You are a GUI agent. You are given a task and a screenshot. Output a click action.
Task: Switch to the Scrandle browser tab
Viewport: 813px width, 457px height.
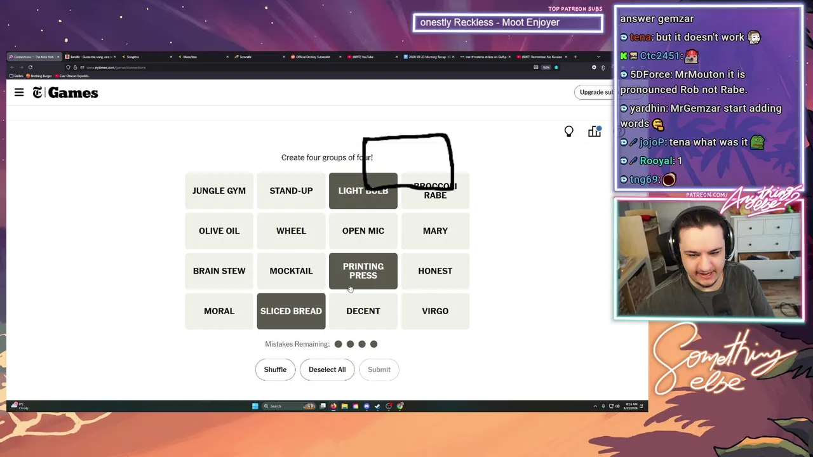point(259,57)
